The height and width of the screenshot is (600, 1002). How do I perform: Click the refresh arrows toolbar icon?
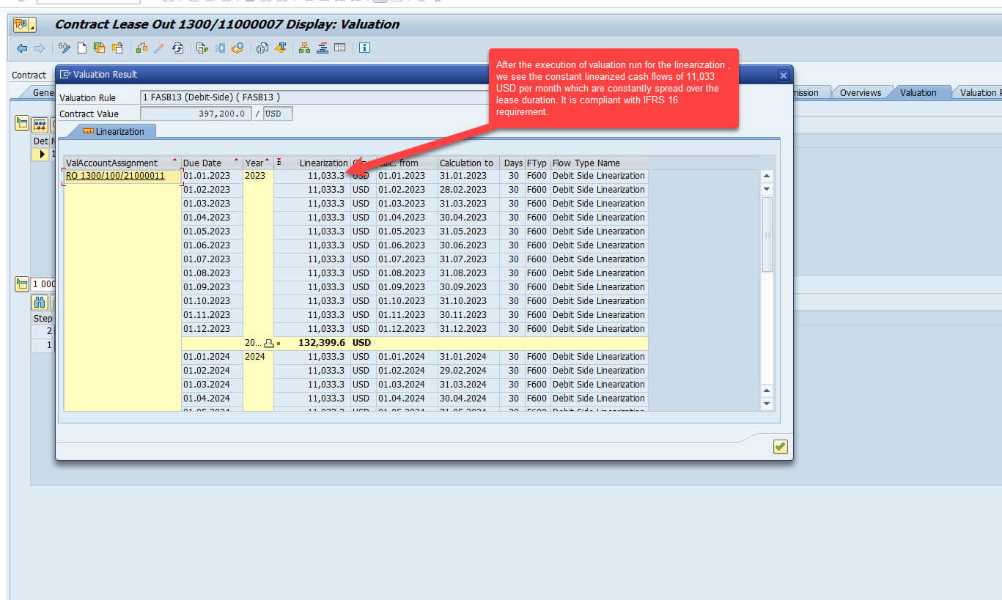pyautogui.click(x=177, y=48)
